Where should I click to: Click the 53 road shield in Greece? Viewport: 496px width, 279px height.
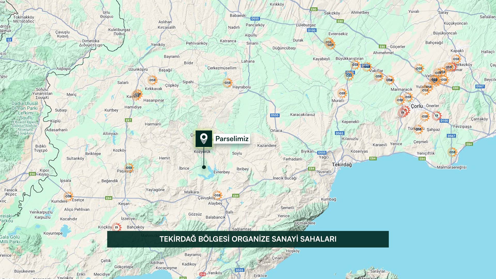9,40
